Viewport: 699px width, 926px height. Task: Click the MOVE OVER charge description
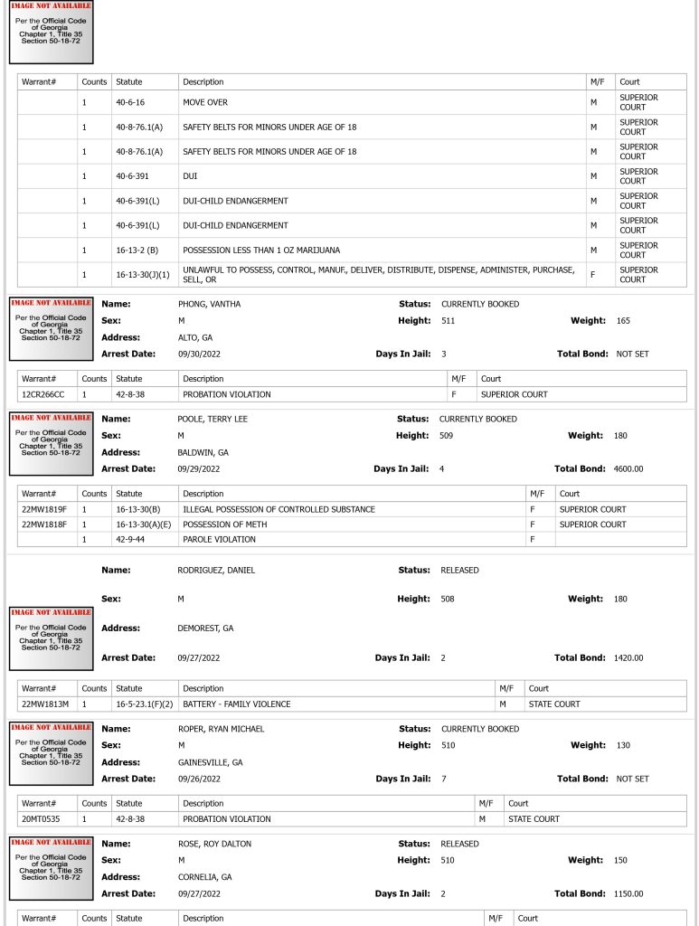click(x=205, y=102)
